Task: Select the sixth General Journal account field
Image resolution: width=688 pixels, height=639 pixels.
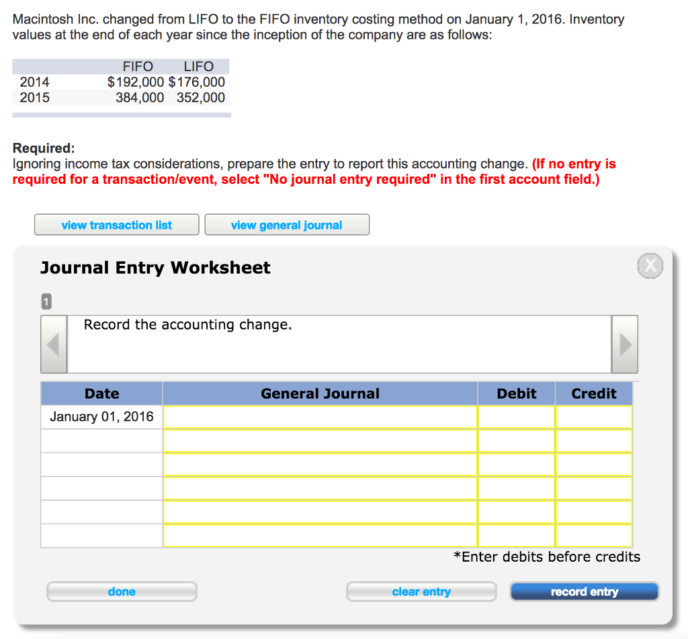Action: tap(320, 535)
